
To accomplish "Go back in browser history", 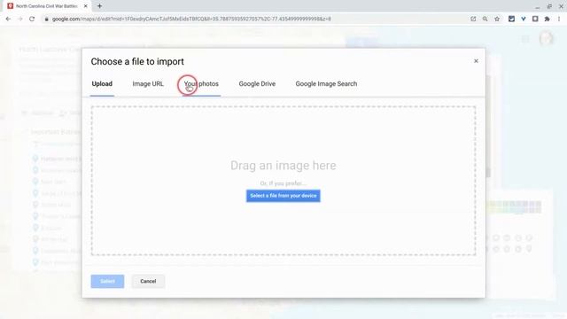I will [8, 19].
